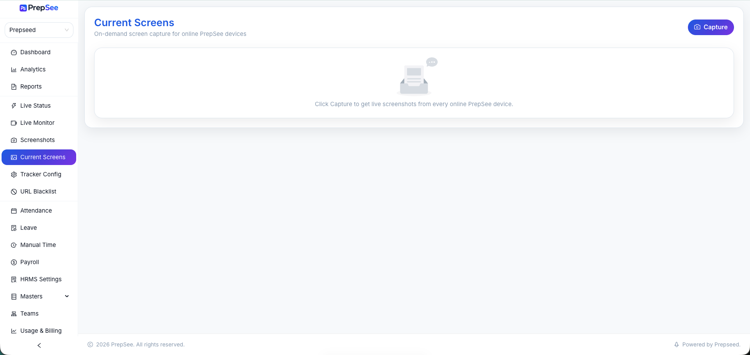The image size is (750, 355).
Task: Collapse the sidebar with the arrow
Action: [x=39, y=346]
